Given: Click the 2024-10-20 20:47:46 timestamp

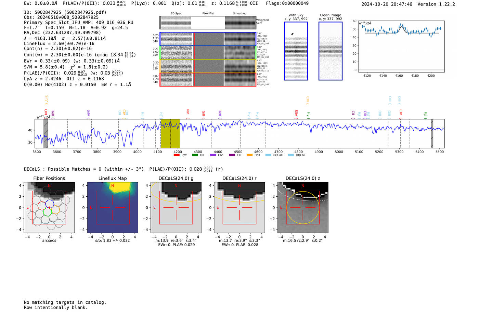Looking at the screenshot, I should click(x=387, y=4).
